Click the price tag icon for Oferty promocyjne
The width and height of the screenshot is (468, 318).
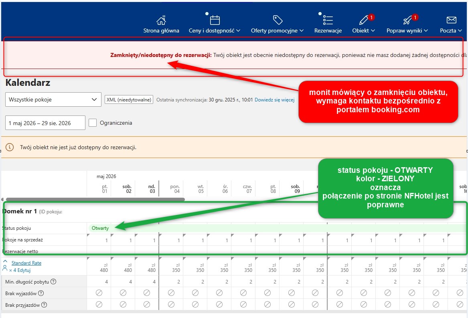(x=278, y=20)
